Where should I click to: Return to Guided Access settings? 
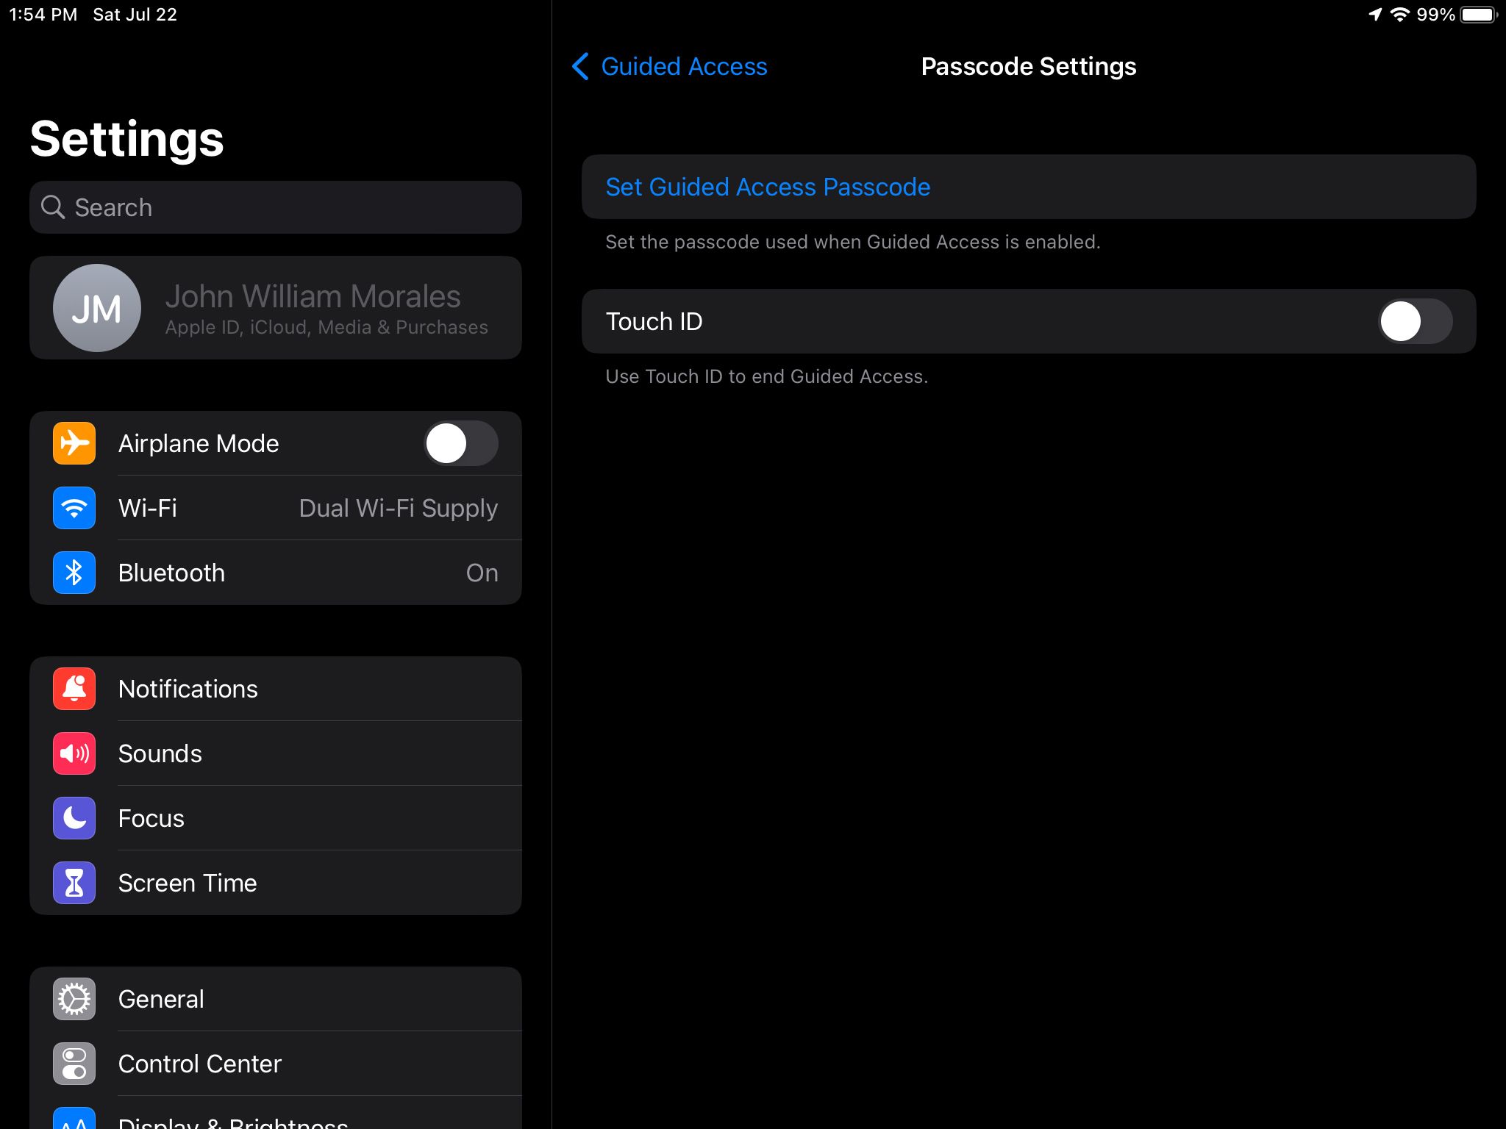pos(683,66)
